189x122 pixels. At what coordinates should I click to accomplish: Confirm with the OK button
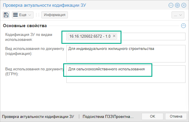pyautogui.click(x=152, y=116)
